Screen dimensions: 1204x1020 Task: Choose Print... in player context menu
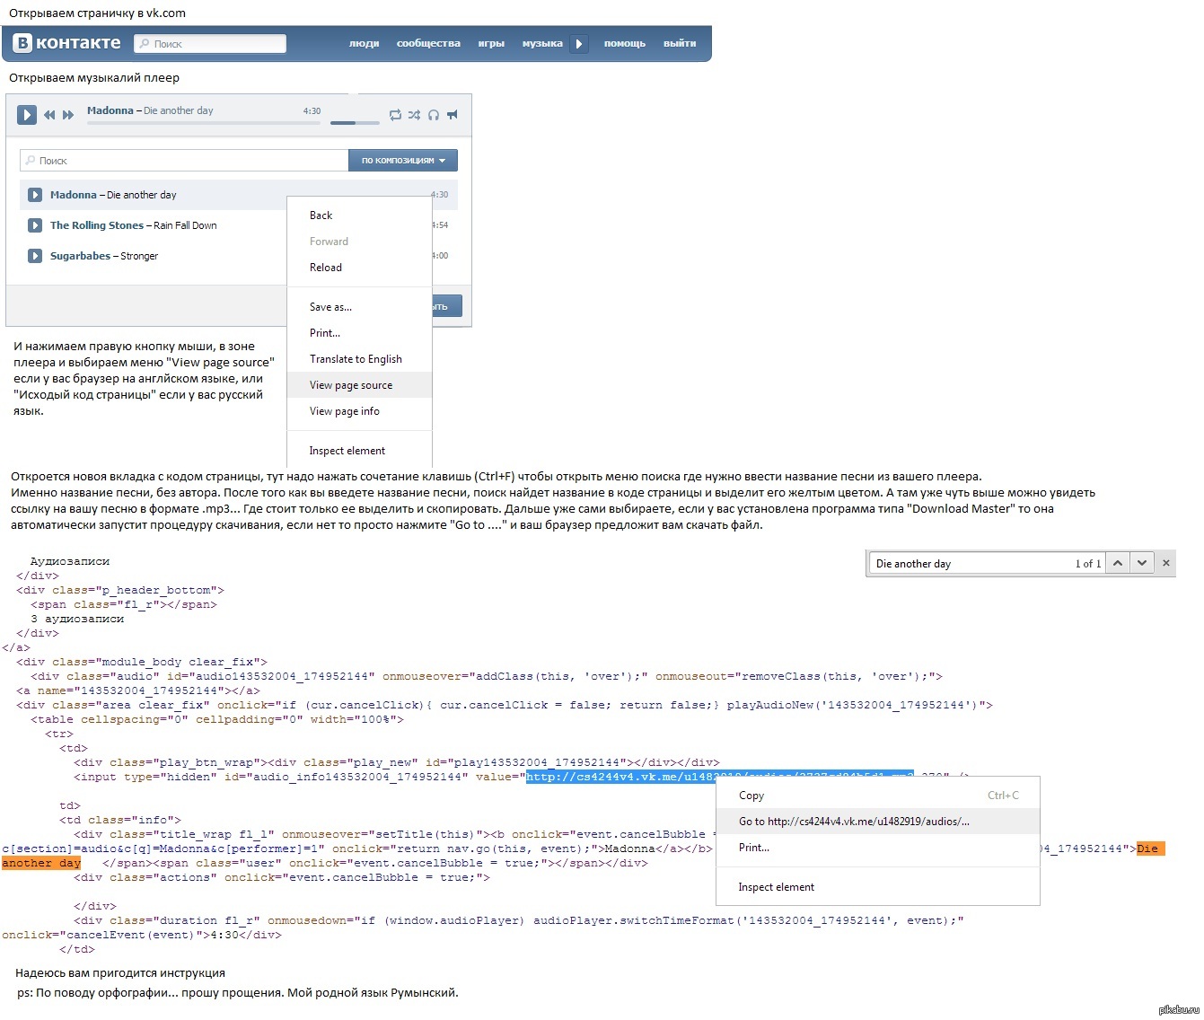tap(359, 333)
